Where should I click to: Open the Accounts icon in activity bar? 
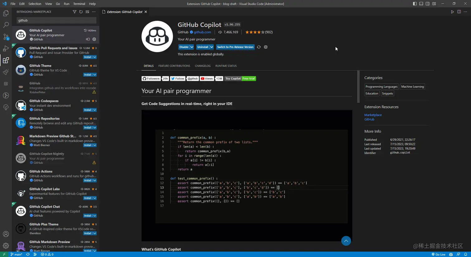pos(6,234)
